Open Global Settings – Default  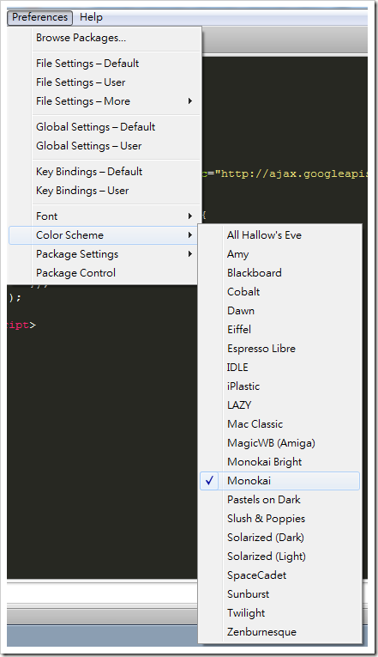coord(103,127)
